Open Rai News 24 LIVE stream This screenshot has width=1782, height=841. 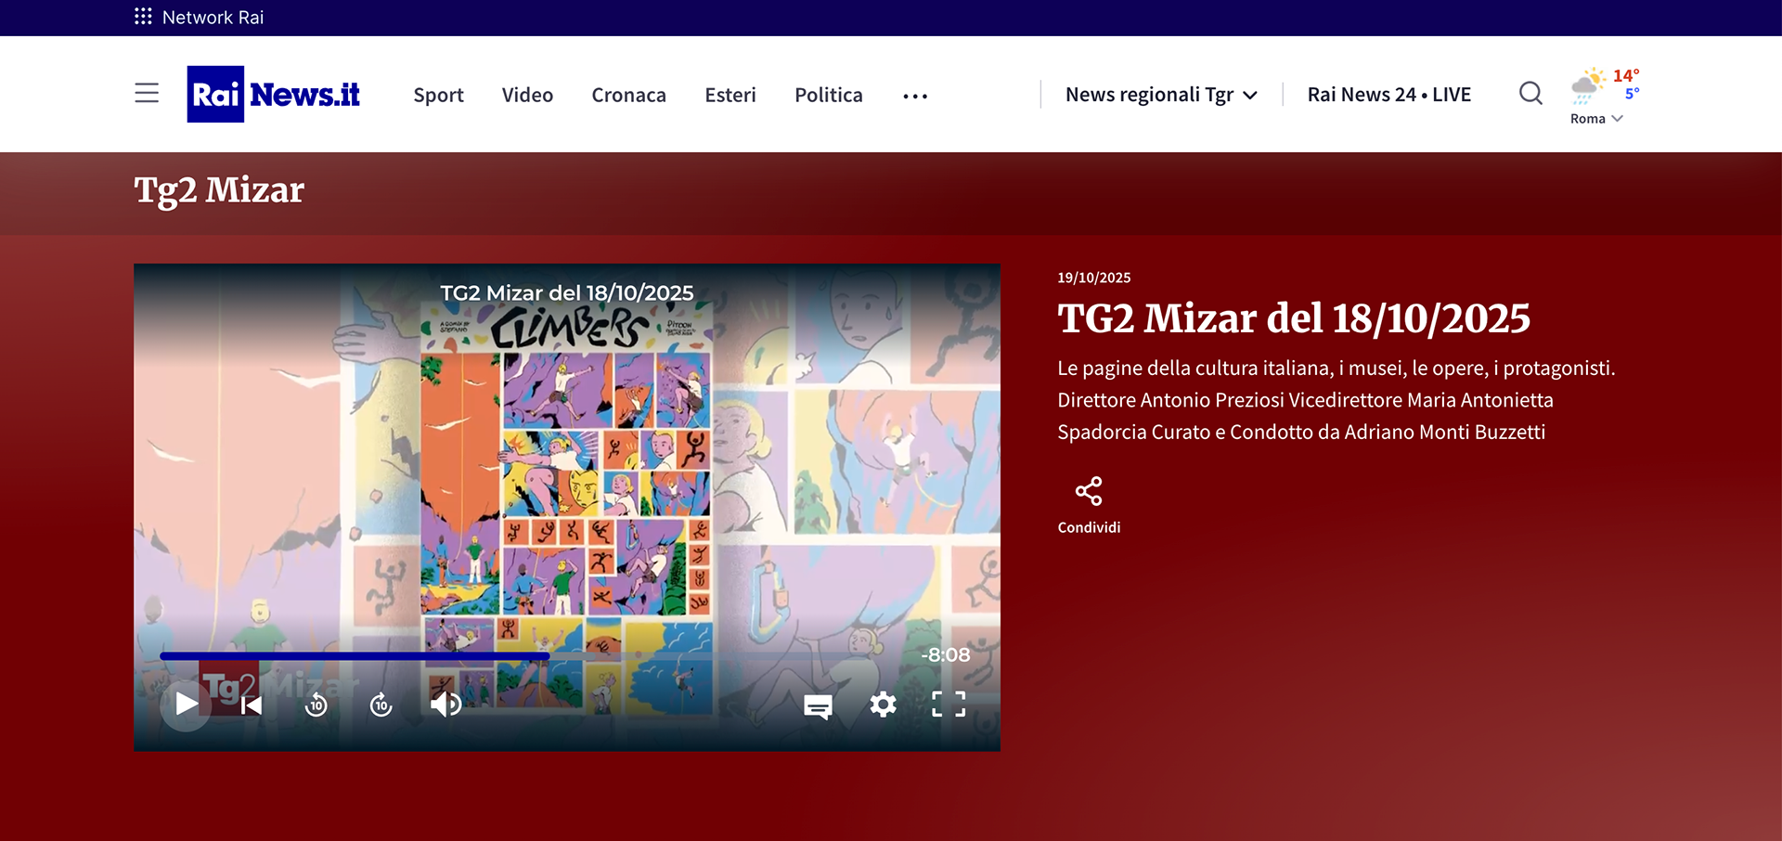click(x=1388, y=95)
